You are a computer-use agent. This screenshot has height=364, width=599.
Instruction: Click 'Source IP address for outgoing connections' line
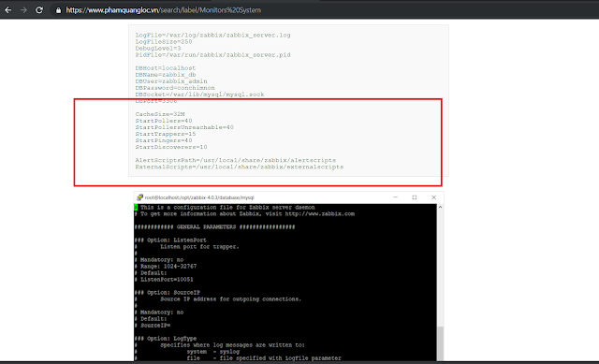point(231,299)
